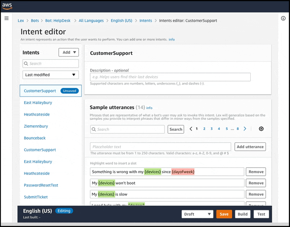Click the Bots breadcrumb link
Image resolution: width=290 pixels, height=227 pixels.
click(x=35, y=20)
